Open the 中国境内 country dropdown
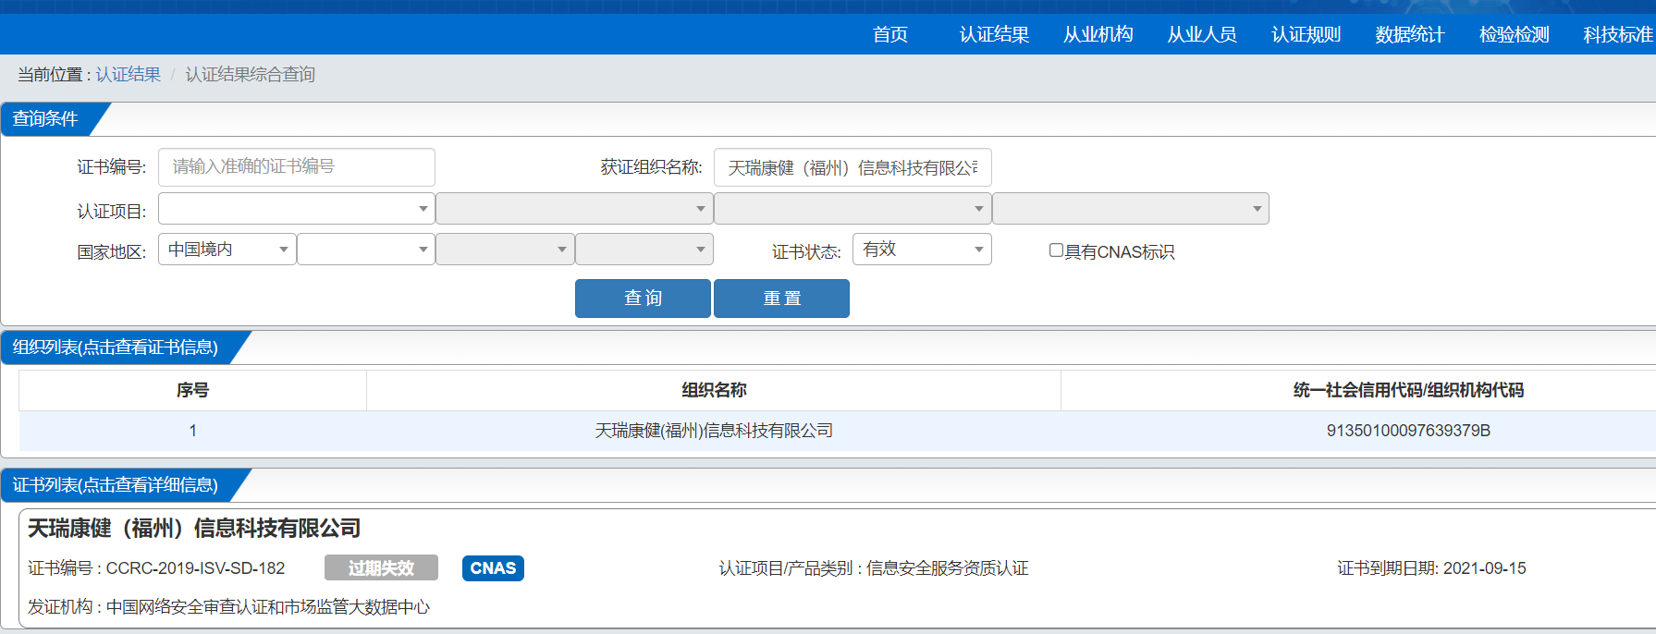Viewport: 1656px width, 634px height. tap(227, 250)
